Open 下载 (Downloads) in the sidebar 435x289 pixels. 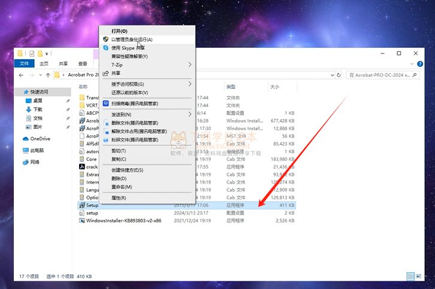(38, 109)
